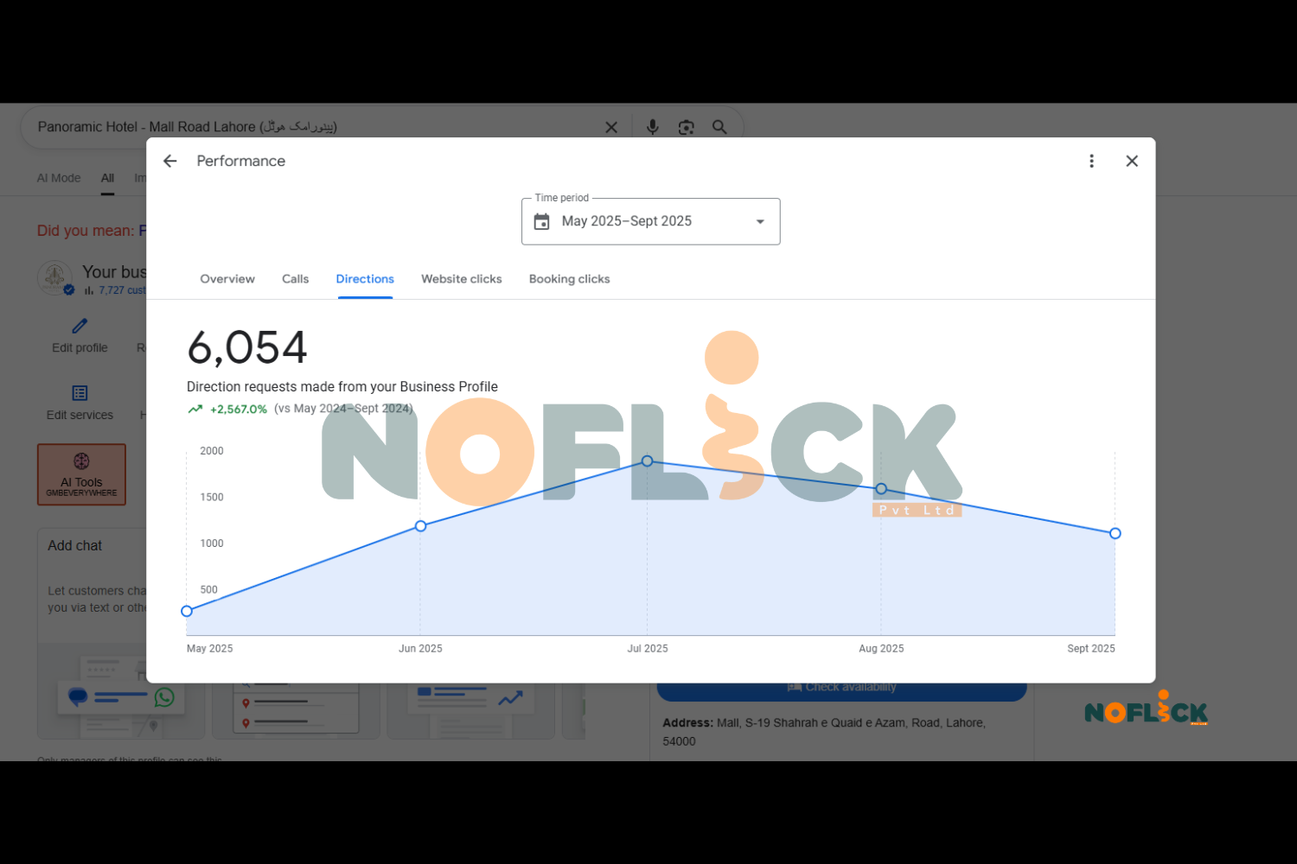Start voice search with microphone icon
This screenshot has height=864, width=1297.
pyautogui.click(x=653, y=127)
